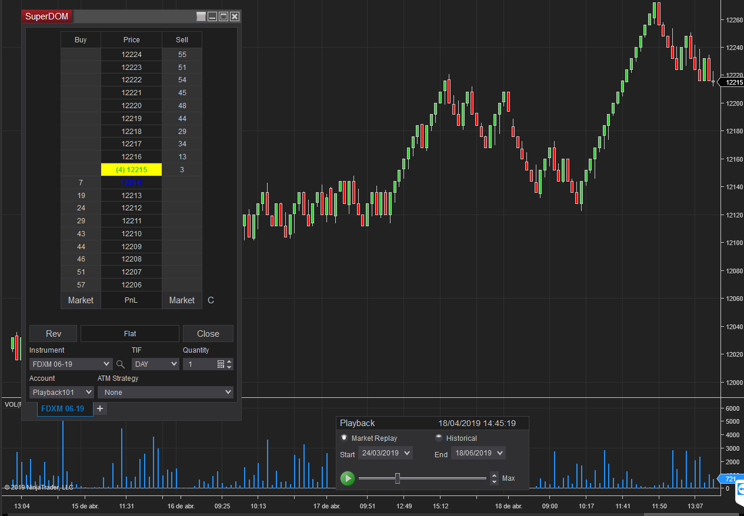This screenshot has width=744, height=516.
Task: Click the C button beside the Sell Market cell
Action: point(211,300)
